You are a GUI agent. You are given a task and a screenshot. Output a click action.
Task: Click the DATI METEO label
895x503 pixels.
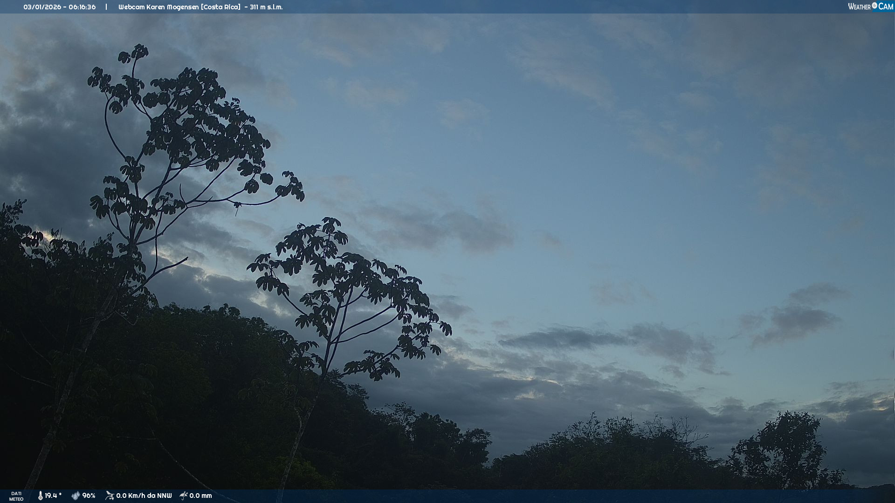(16, 496)
